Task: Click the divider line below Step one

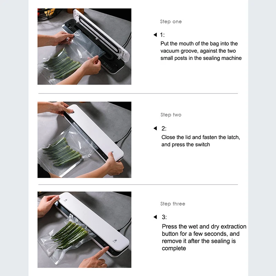Action: coord(138,93)
